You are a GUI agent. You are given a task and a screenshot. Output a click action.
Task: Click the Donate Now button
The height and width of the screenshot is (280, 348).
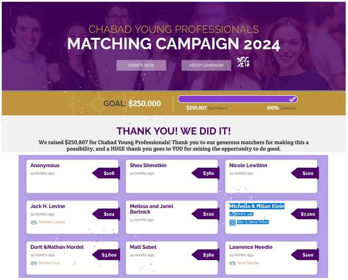coord(141,65)
